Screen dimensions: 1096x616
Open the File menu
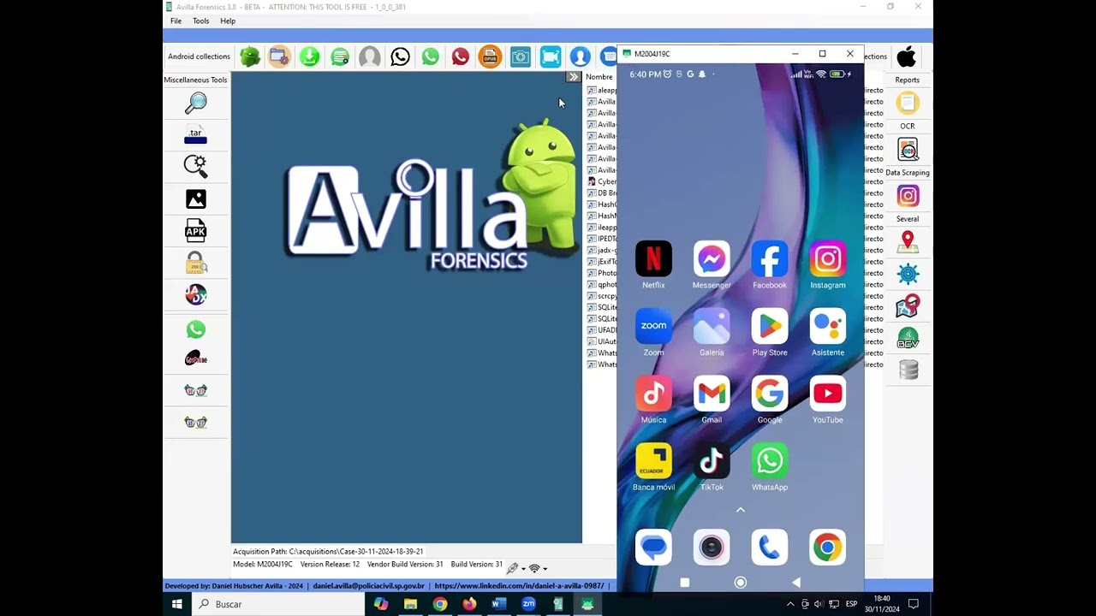tap(176, 21)
